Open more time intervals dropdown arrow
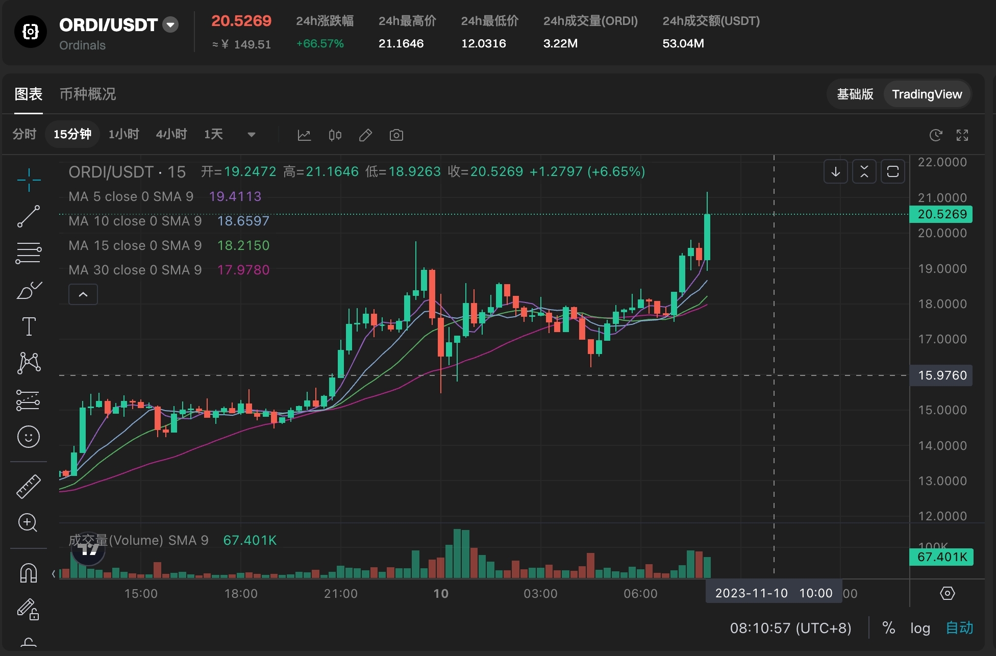The image size is (996, 656). (x=251, y=135)
